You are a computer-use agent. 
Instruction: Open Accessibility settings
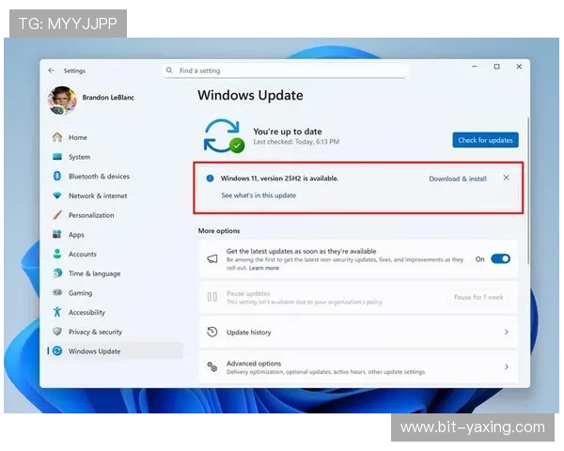[x=86, y=312]
